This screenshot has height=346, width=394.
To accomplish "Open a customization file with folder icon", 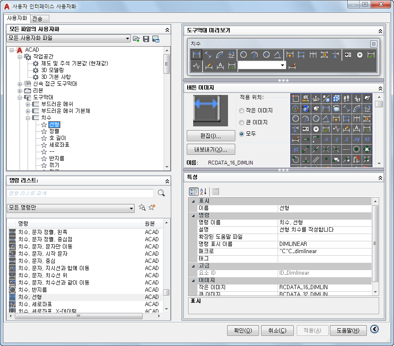I will click(136, 39).
